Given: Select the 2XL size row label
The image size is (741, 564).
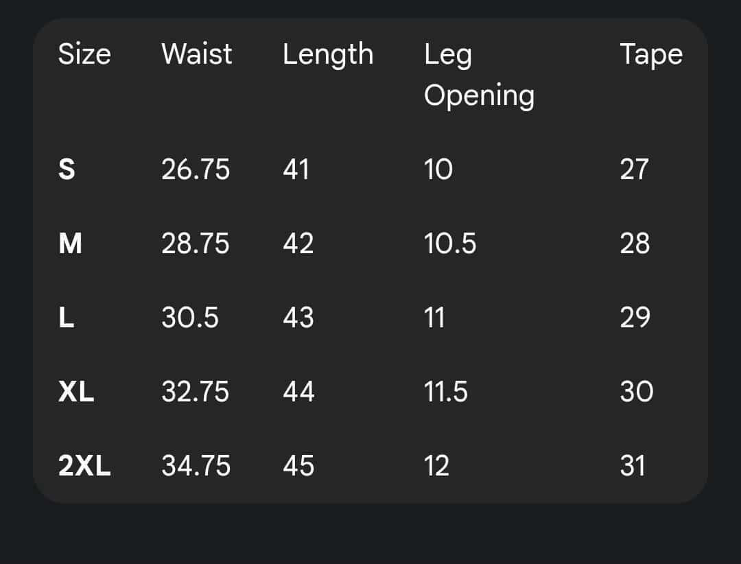Looking at the screenshot, I should (x=84, y=466).
